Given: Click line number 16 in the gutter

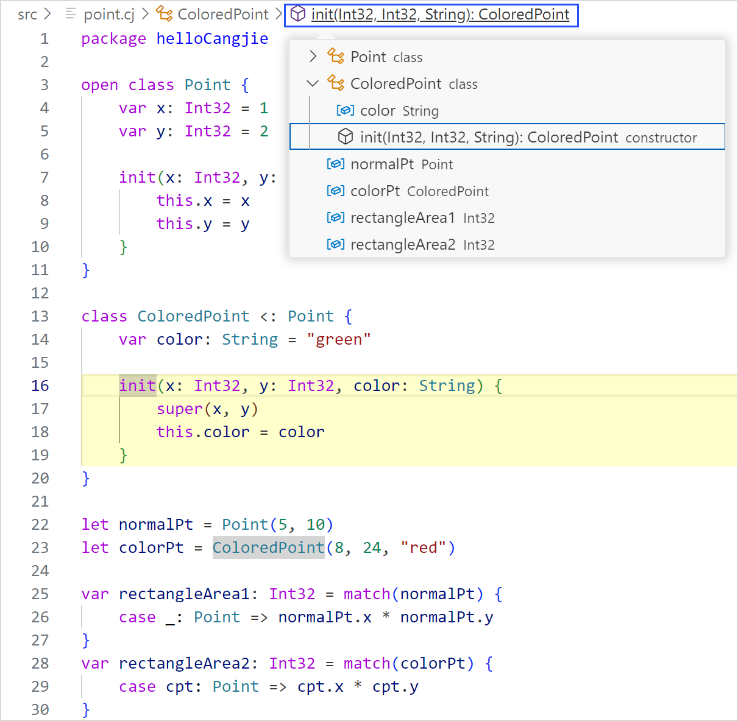Looking at the screenshot, I should click(x=40, y=385).
